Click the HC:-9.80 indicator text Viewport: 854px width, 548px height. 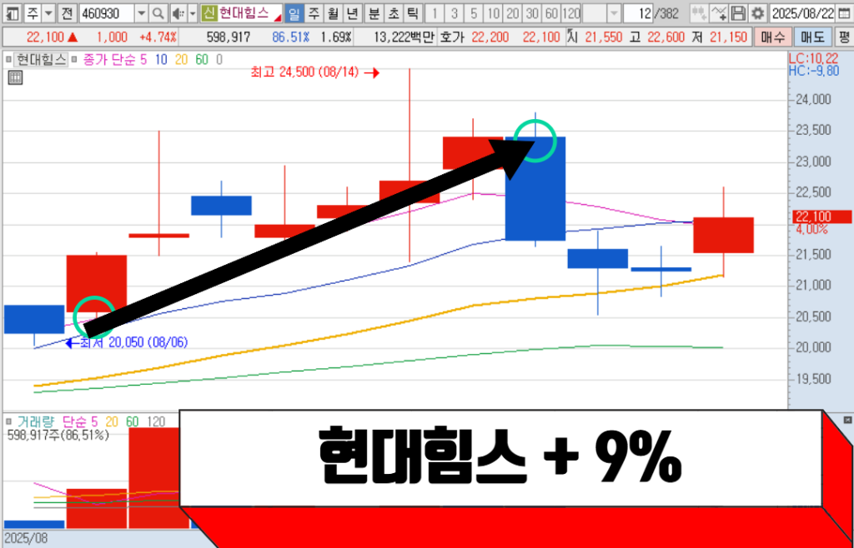point(814,72)
